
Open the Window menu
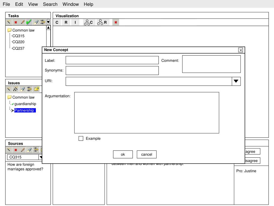pos(71,4)
